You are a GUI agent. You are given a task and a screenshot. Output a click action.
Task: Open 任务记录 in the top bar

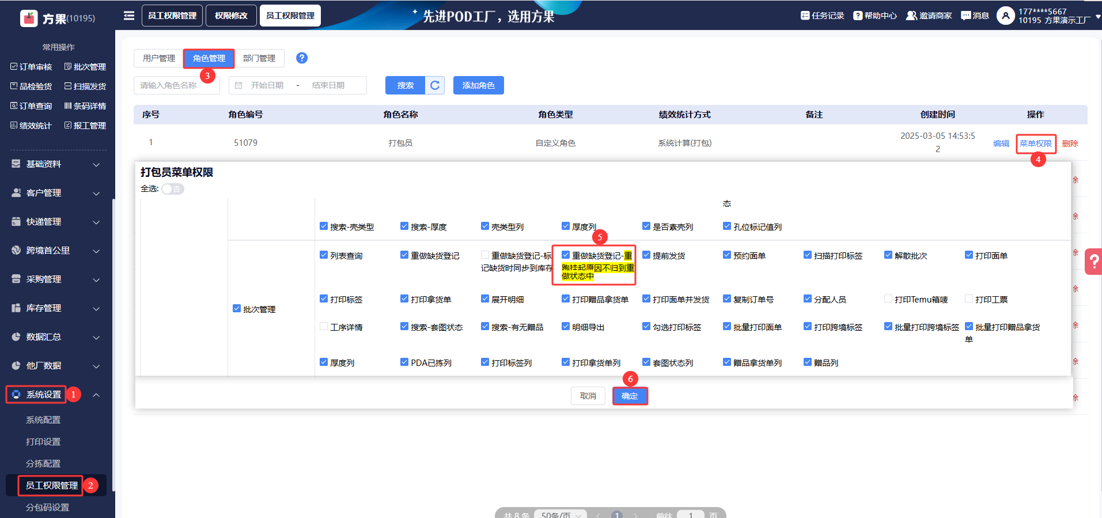tap(822, 16)
